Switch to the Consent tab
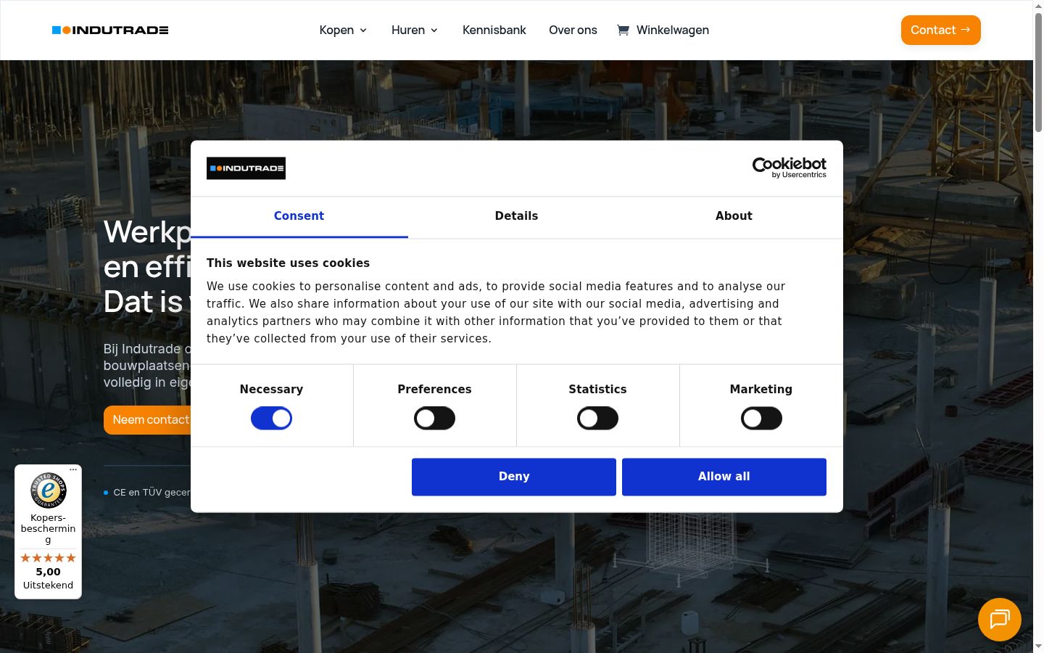This screenshot has width=1044, height=653. pyautogui.click(x=299, y=216)
